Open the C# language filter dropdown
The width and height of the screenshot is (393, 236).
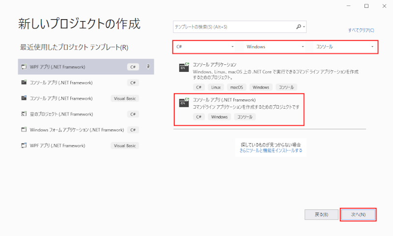(205, 47)
